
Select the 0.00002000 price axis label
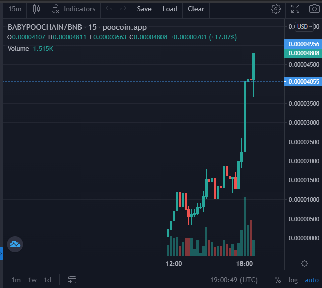(304, 161)
